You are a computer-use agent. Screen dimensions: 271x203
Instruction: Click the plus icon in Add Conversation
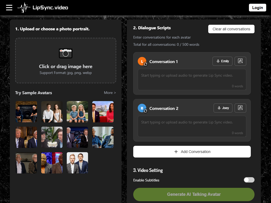point(176,152)
